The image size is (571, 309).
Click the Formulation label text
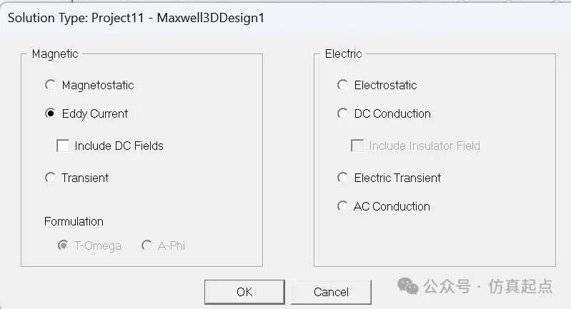pos(74,221)
